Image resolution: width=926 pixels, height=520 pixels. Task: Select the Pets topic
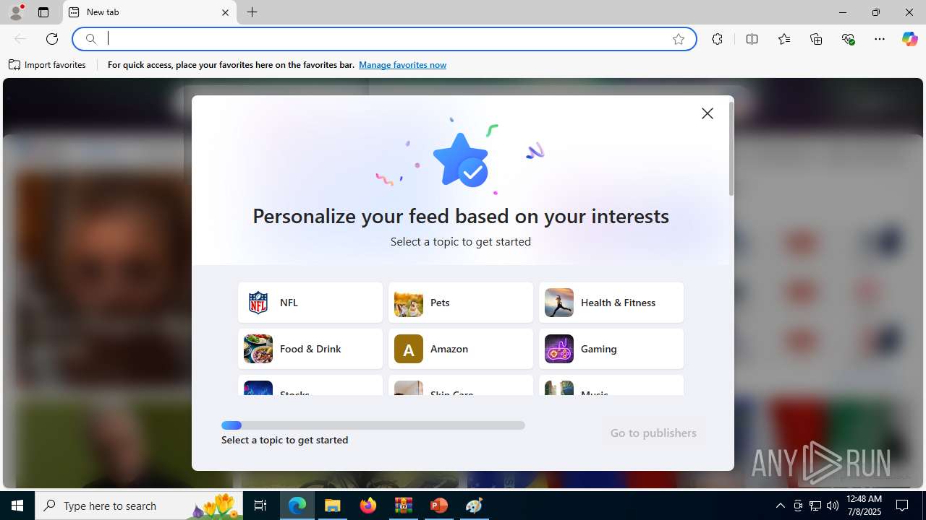[x=461, y=303]
